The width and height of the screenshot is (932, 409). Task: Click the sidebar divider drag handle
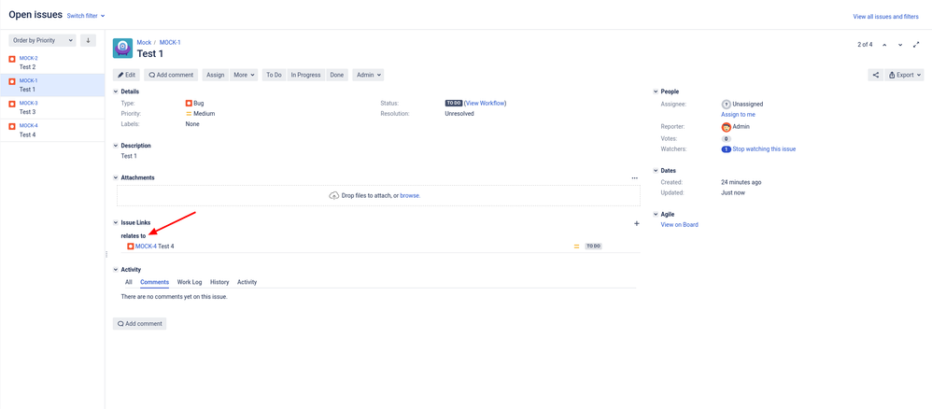pos(106,254)
